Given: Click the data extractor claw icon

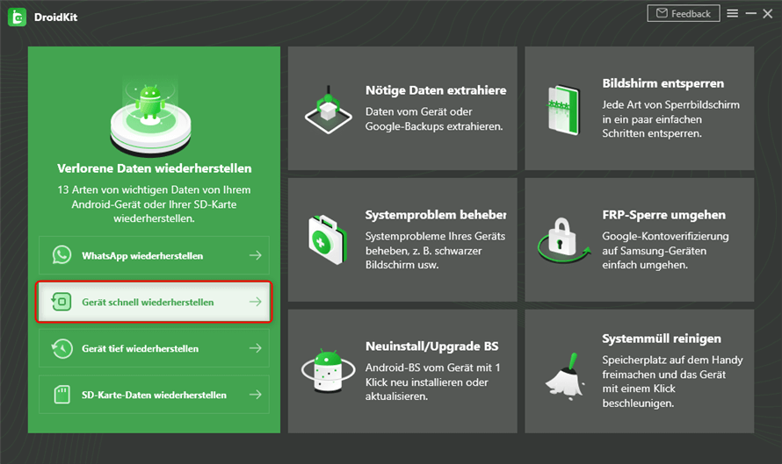Looking at the screenshot, I should [328, 110].
